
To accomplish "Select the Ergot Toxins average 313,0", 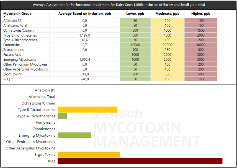I will [x=85, y=74].
